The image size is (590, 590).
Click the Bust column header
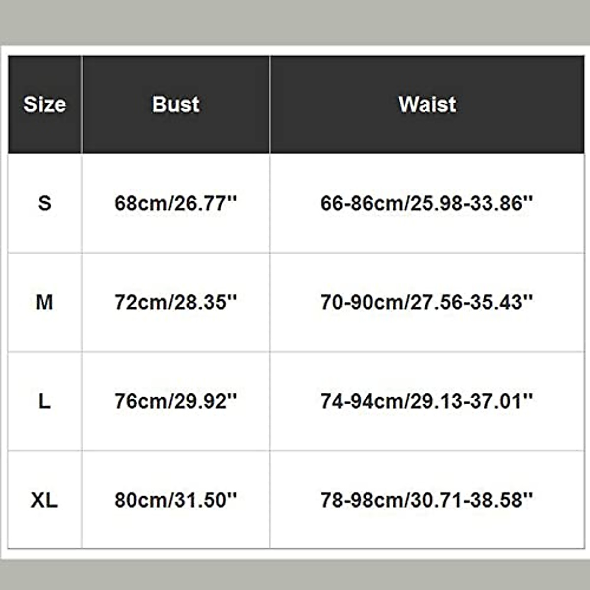click(x=176, y=104)
